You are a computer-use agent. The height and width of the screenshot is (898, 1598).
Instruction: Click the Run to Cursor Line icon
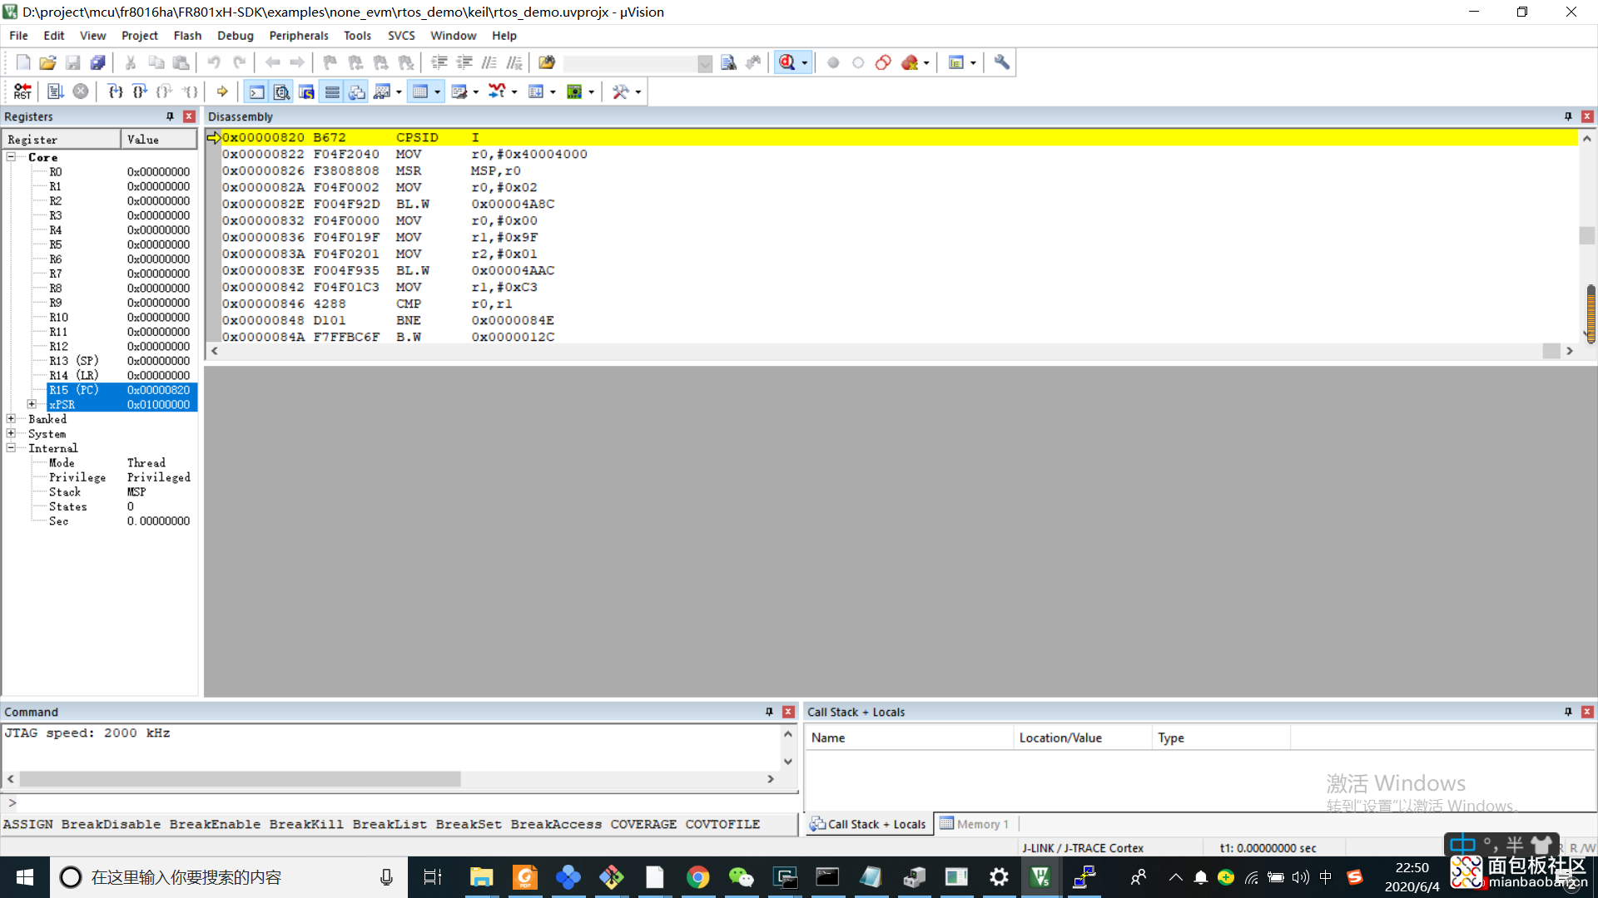[191, 91]
